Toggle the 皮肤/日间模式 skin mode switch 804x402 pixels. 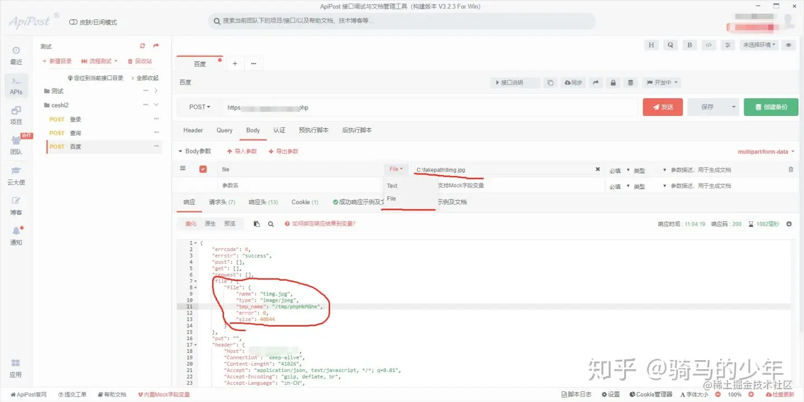(x=73, y=22)
